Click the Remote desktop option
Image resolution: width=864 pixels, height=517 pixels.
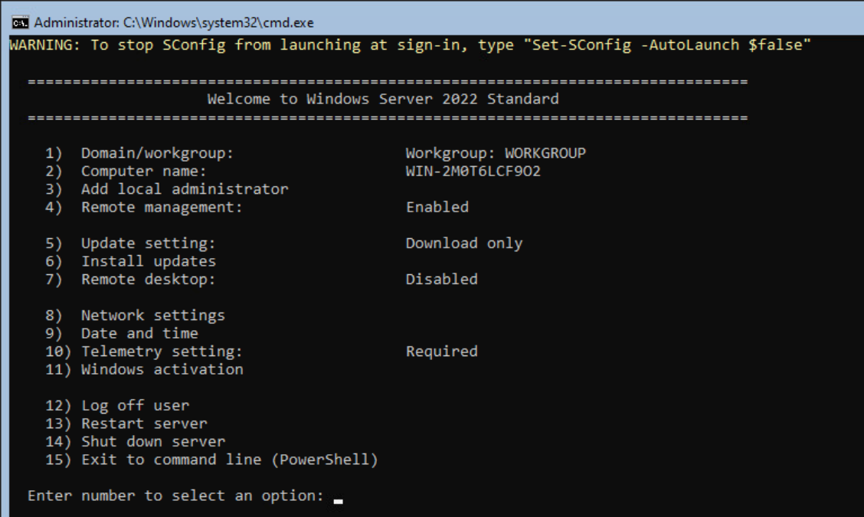pyautogui.click(x=148, y=280)
